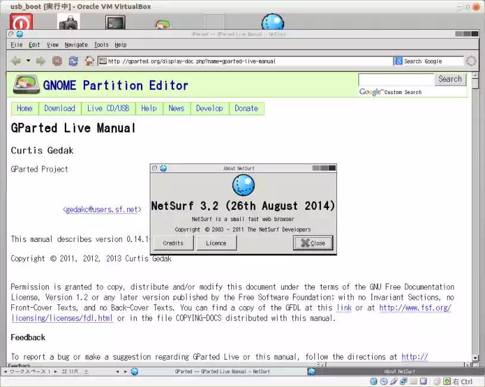Screen dimensions: 485x387
Task: Open the Develop tab
Action: coord(209,108)
